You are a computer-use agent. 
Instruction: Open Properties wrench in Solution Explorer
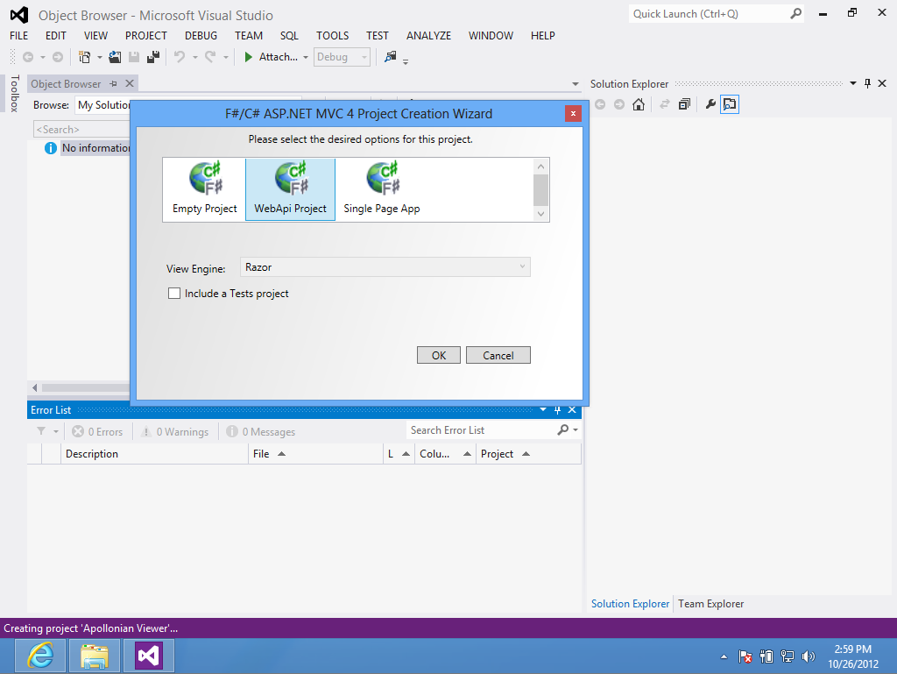(x=710, y=104)
